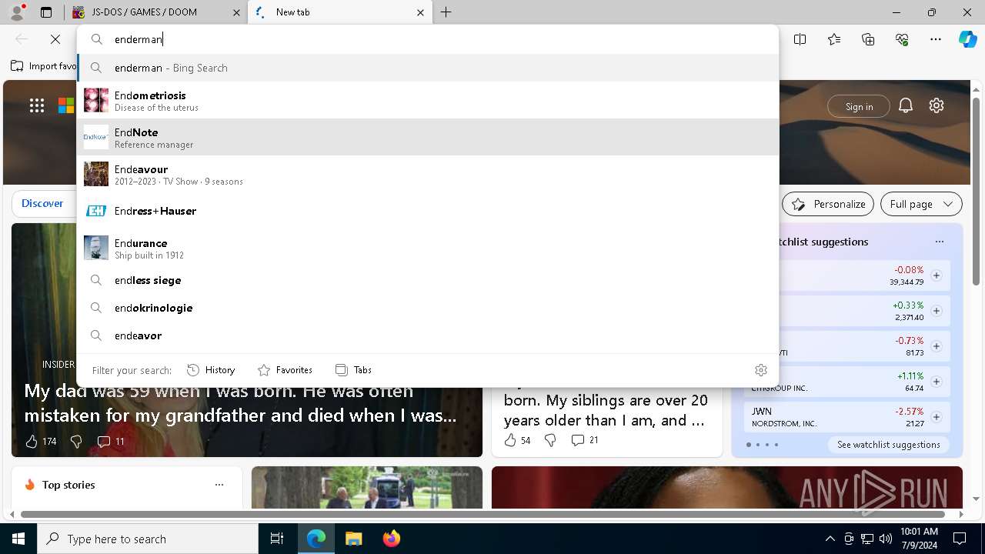Add the -0.08% stock to watchlist
Screen dimensions: 985x554
(x=937, y=275)
